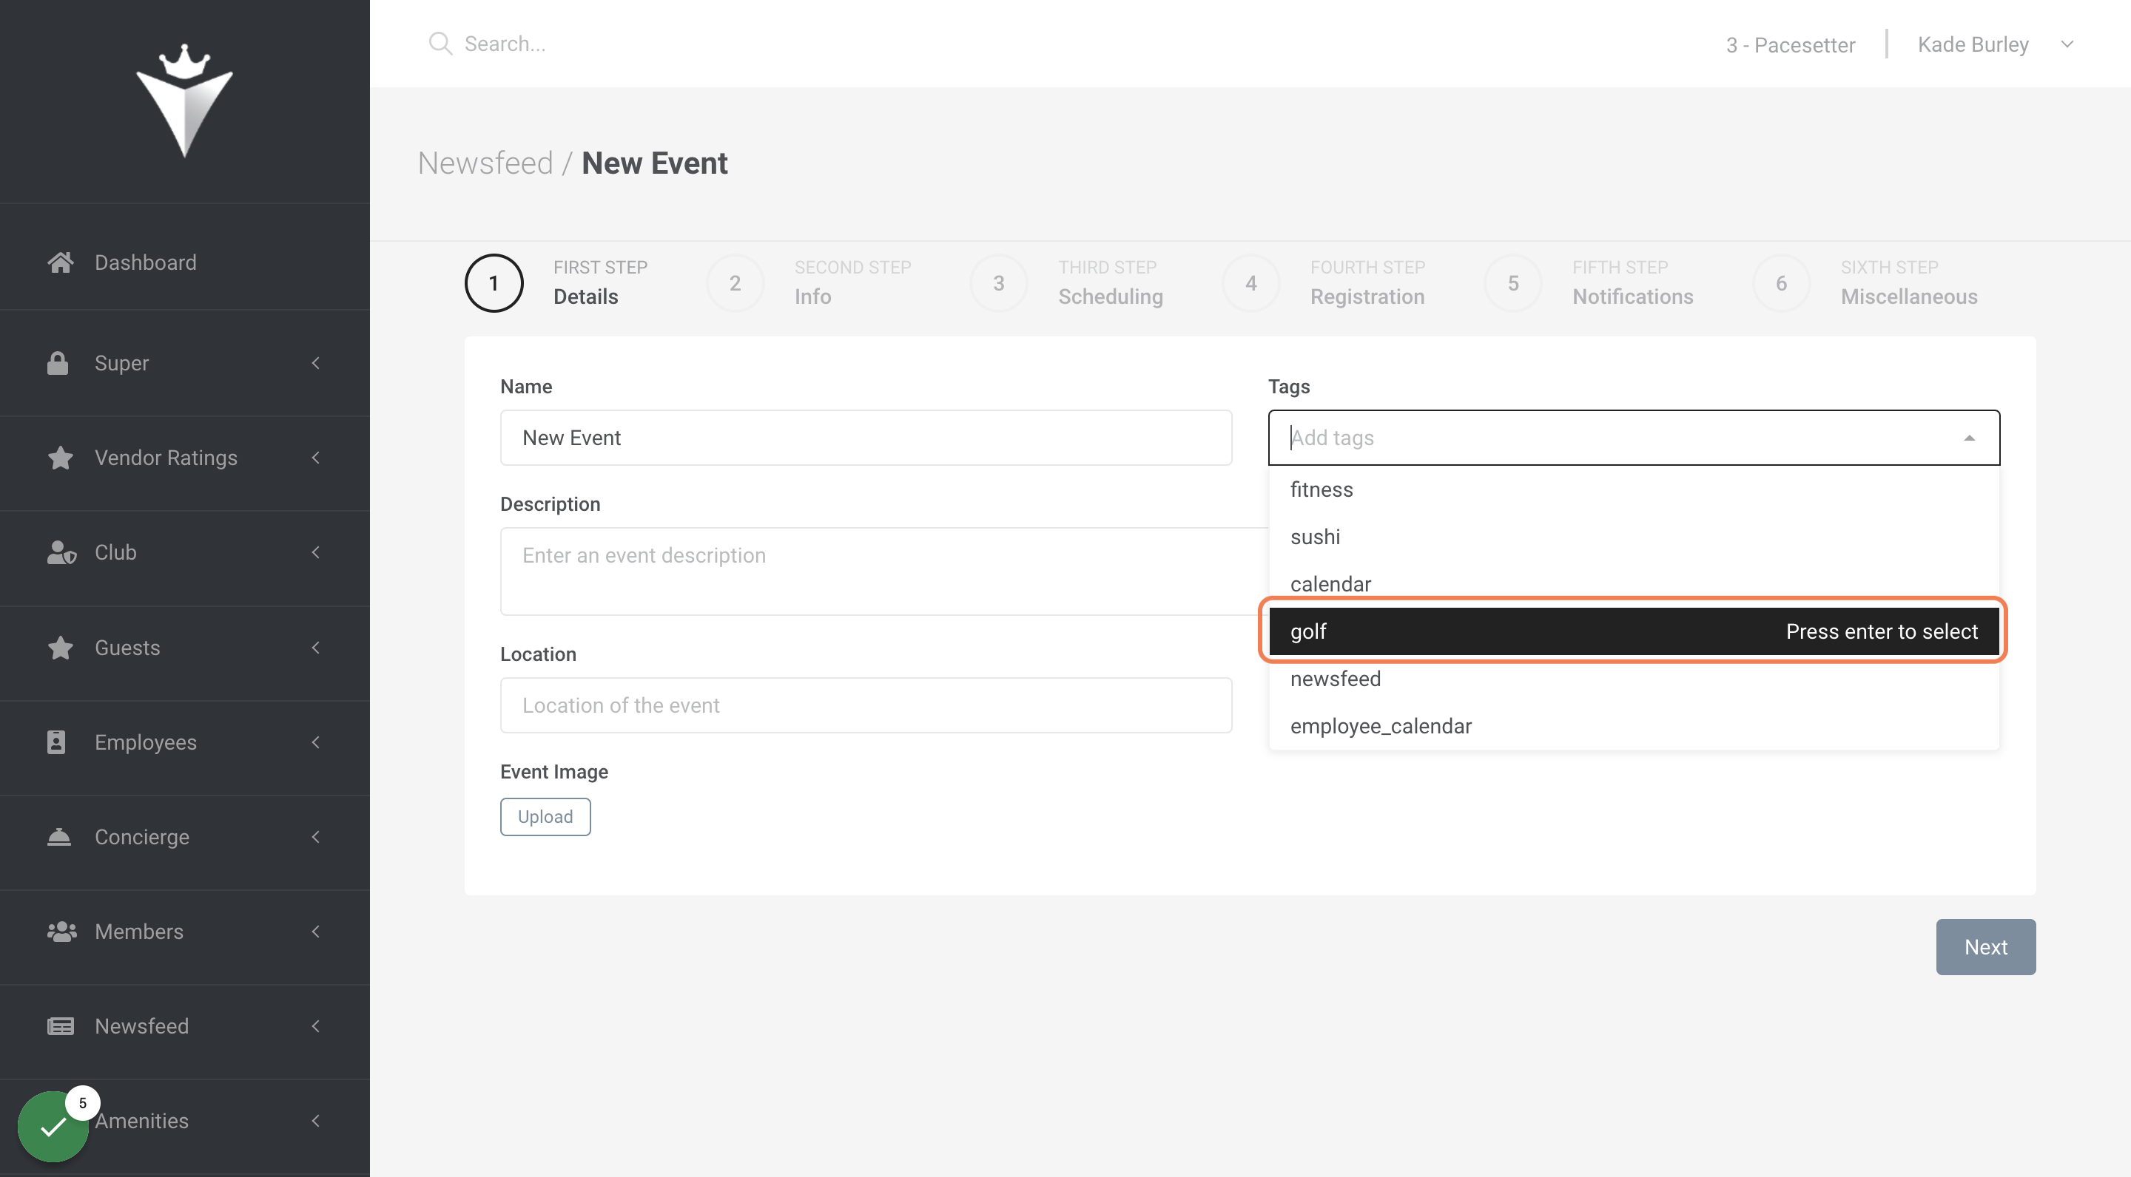
Task: Expand the Concierge section chevron
Action: click(315, 836)
